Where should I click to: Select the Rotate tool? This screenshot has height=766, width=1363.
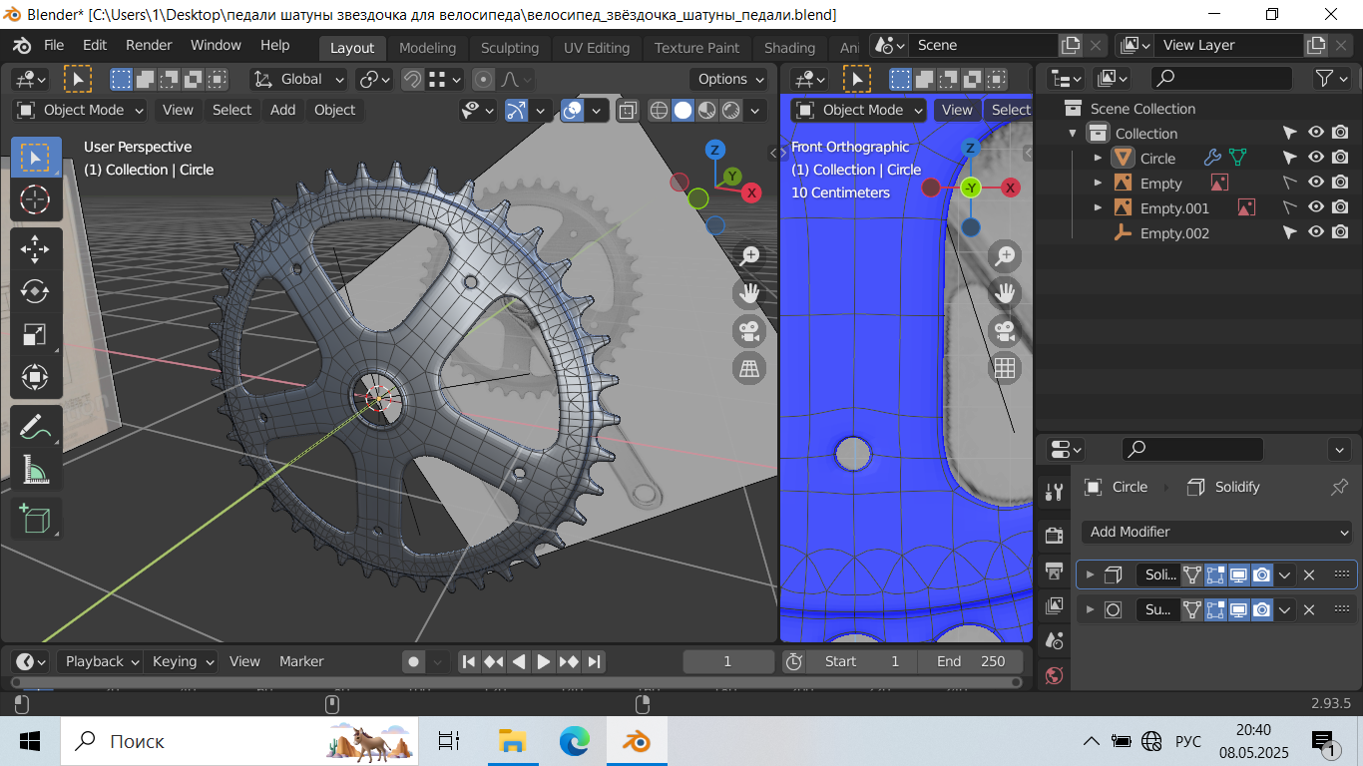[35, 291]
